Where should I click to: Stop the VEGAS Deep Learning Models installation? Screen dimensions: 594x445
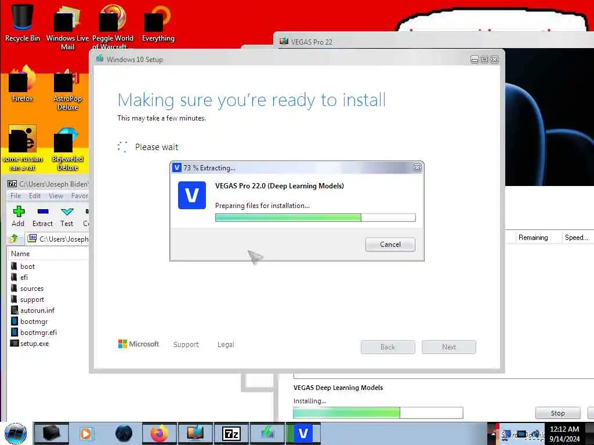tap(557, 413)
